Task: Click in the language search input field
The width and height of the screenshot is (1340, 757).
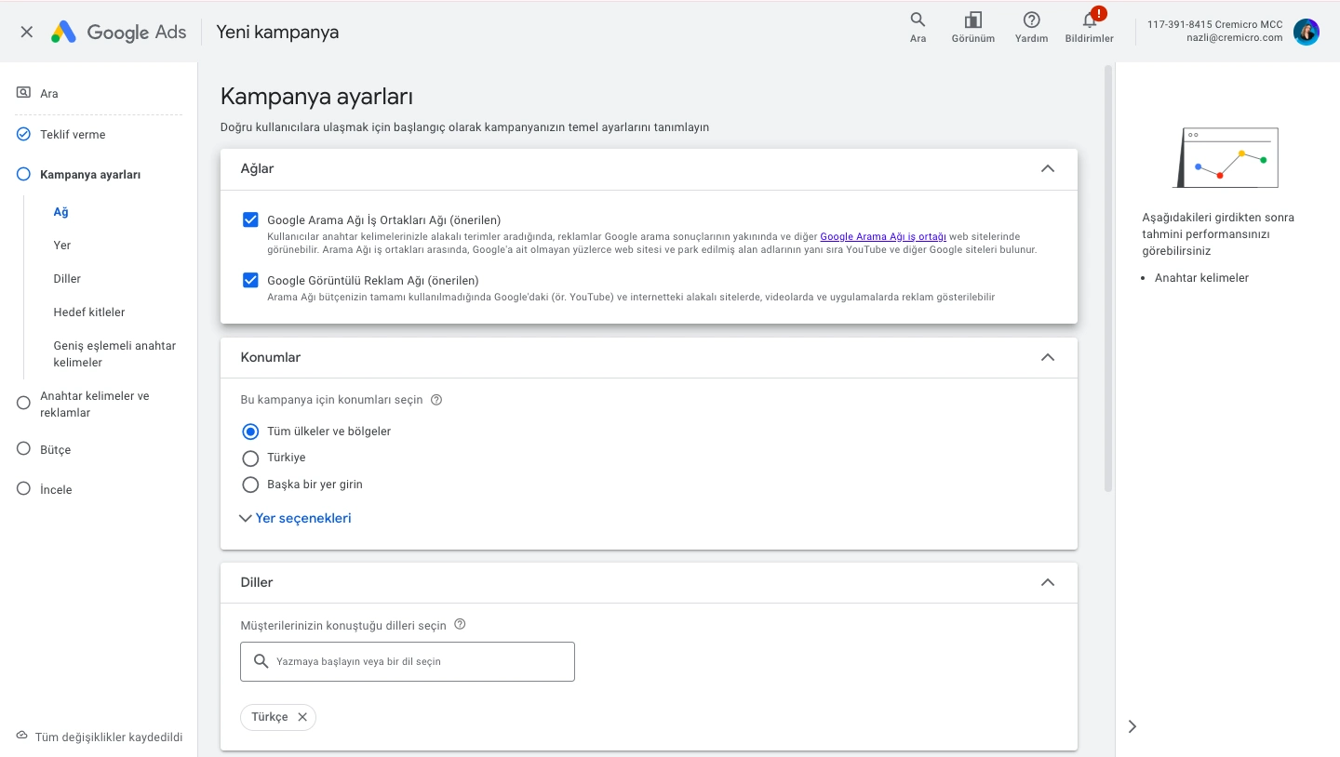Action: (408, 661)
